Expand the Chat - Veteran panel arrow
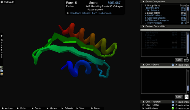The height and width of the screenshot is (110, 190). point(143,102)
